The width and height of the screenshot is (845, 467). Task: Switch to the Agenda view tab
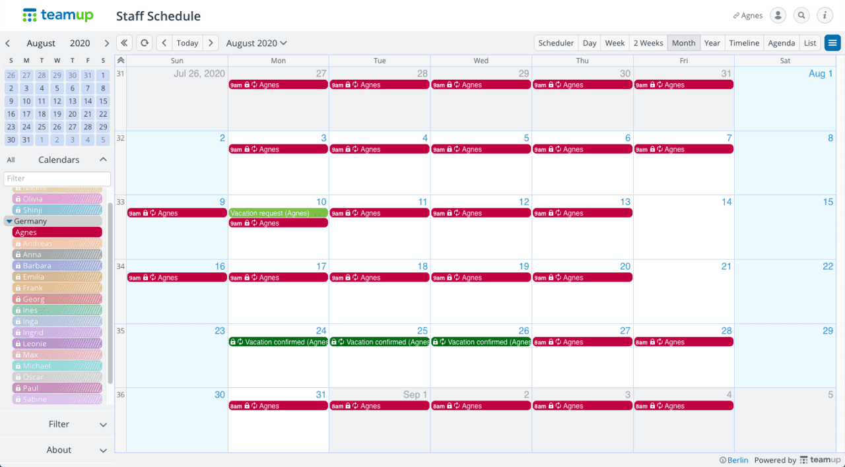tap(782, 42)
